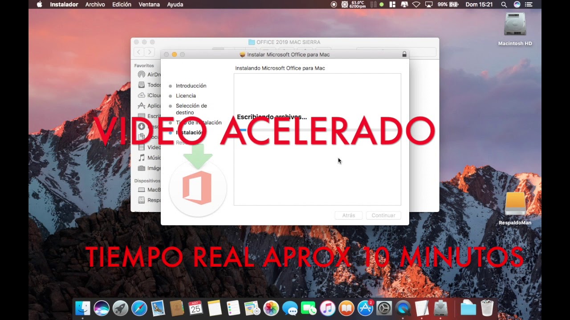Select Música in the Finder sidebar
Image resolution: width=570 pixels, height=320 pixels.
[x=149, y=158]
